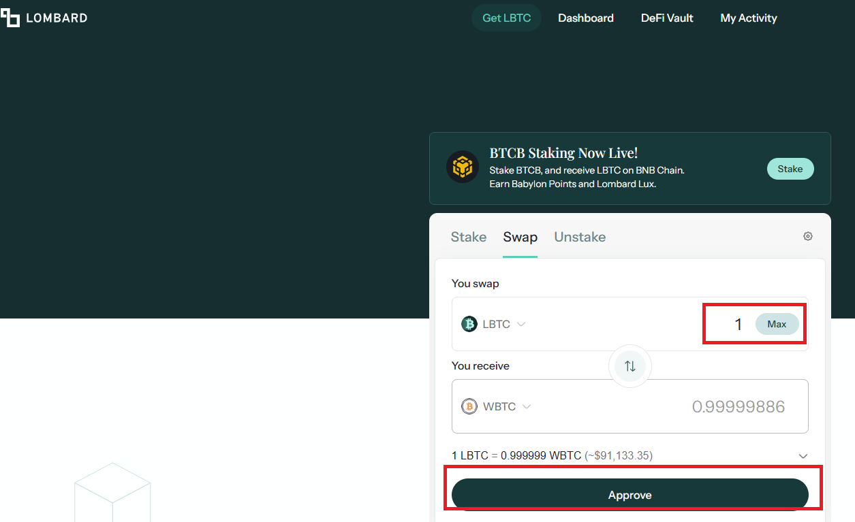Click the Max amount button
Image resolution: width=855 pixels, height=522 pixels.
click(777, 324)
